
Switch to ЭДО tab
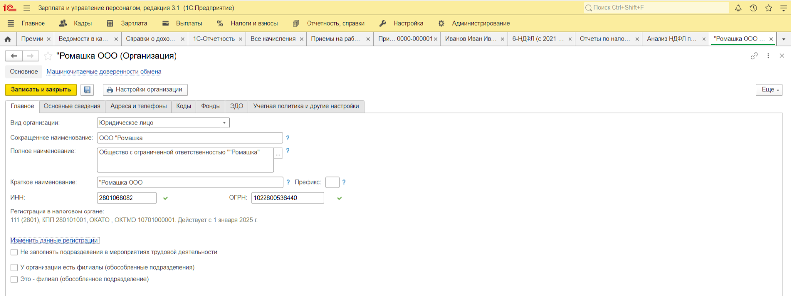pos(237,106)
